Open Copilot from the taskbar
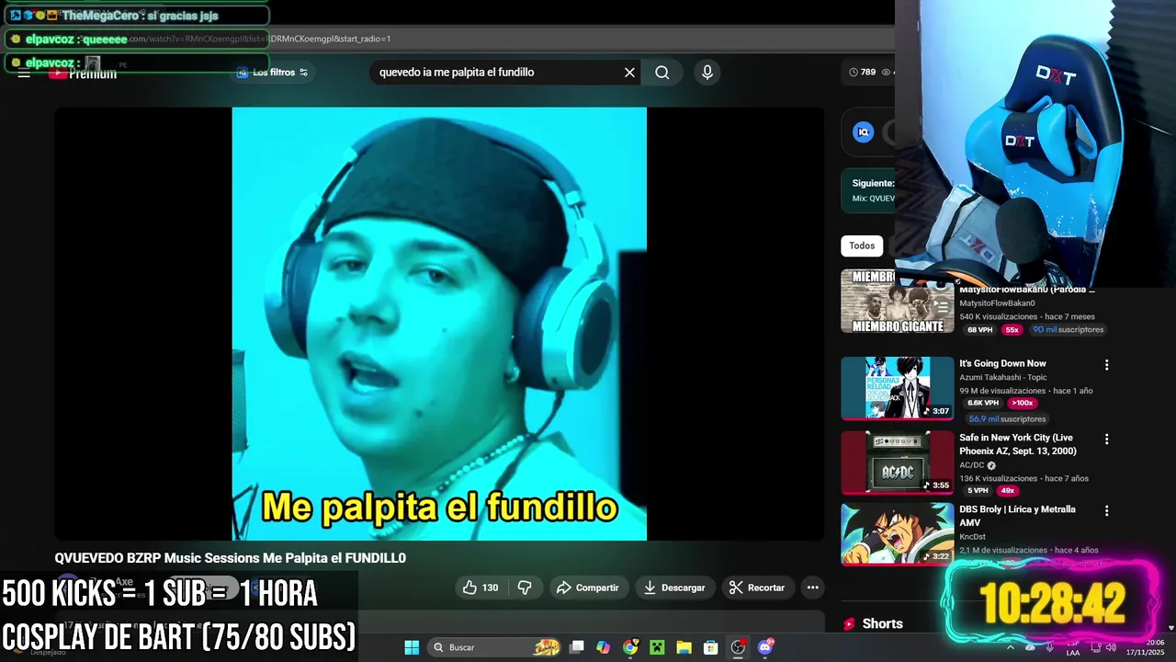Viewport: 1176px width, 662px height. coord(603,647)
